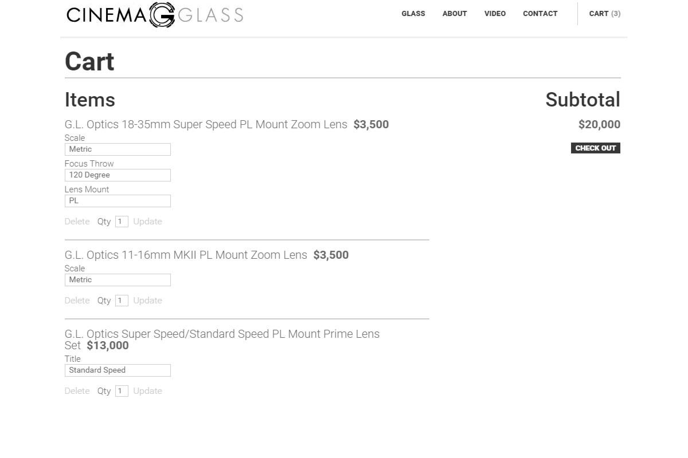This screenshot has width=688, height=458.
Task: Open the Glass menu item
Action: [x=413, y=14]
